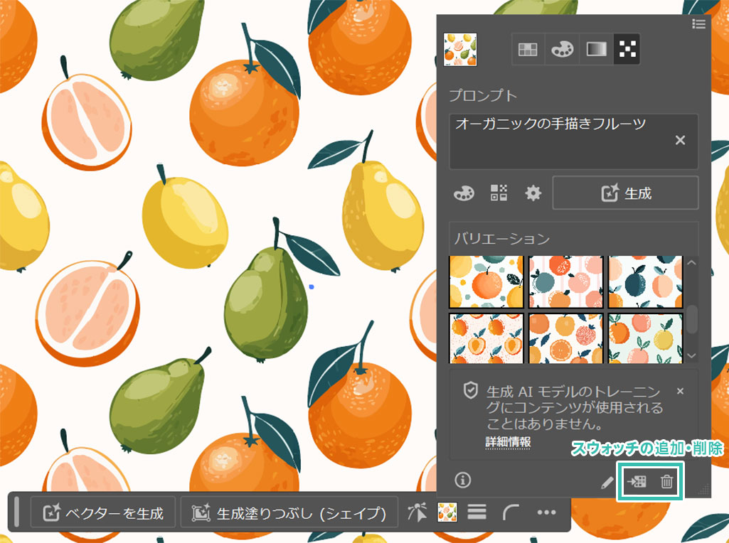
Task: Open the three-dots more options in bottom bar
Action: click(546, 512)
